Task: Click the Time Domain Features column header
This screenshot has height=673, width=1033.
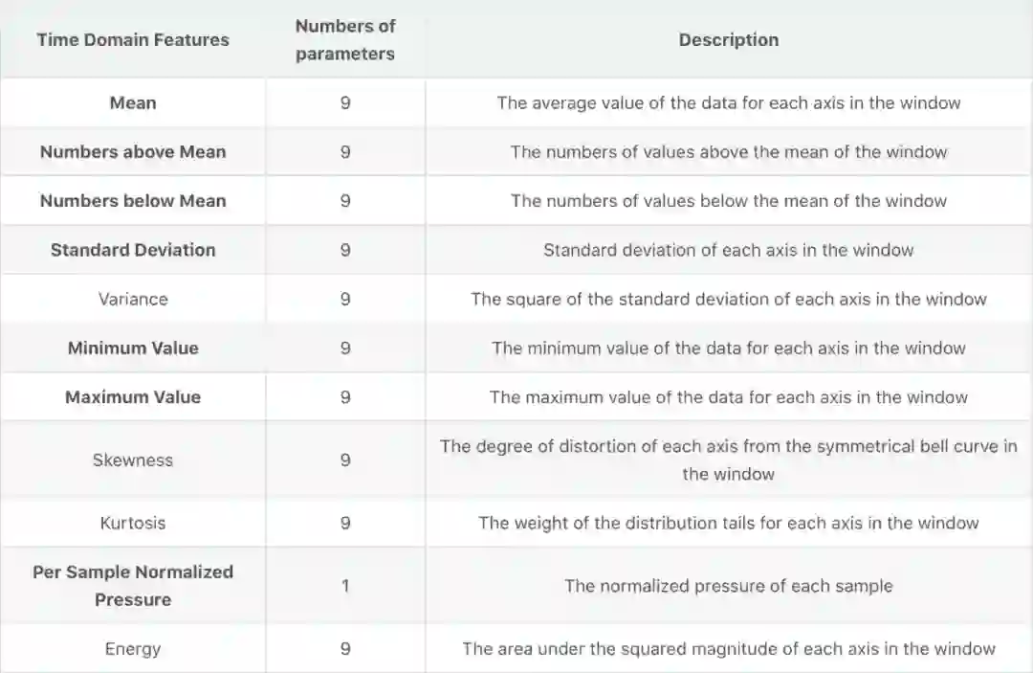Action: pyautogui.click(x=133, y=40)
